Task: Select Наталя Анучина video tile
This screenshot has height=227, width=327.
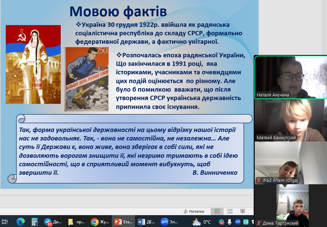Action: [290, 77]
